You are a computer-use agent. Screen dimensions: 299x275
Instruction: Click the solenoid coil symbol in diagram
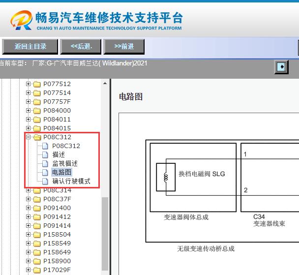pyautogui.click(x=166, y=178)
